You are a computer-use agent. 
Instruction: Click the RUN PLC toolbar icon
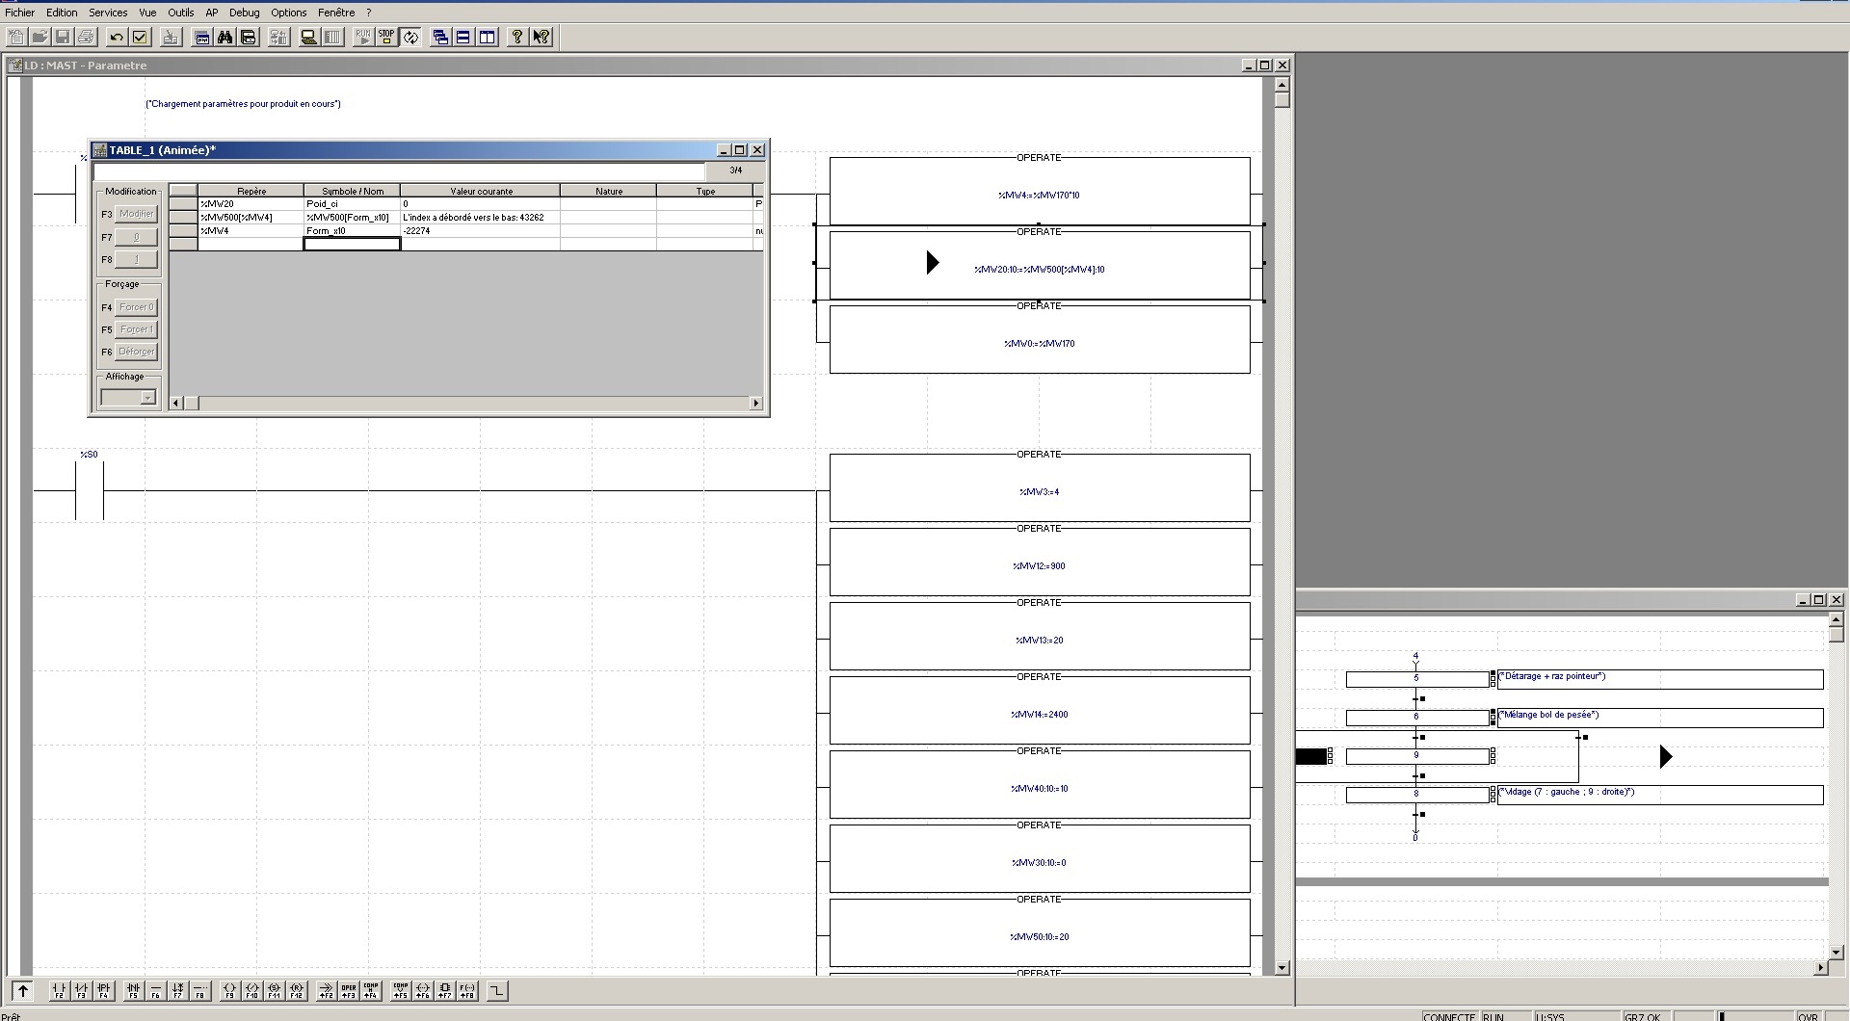(363, 38)
